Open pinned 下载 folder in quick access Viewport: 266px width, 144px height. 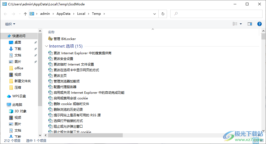point(18,49)
